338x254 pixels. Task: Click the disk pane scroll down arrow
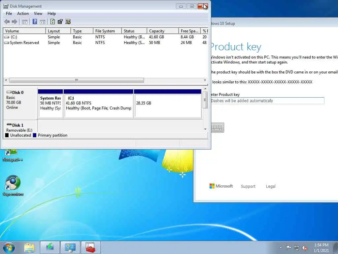click(x=205, y=129)
